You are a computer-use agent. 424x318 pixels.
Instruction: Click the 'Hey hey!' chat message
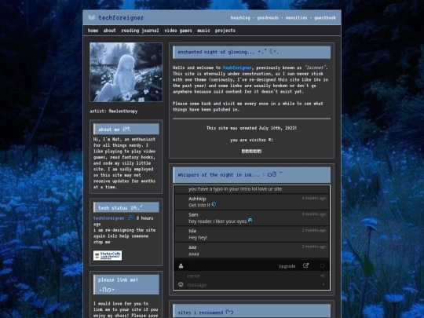click(198, 238)
